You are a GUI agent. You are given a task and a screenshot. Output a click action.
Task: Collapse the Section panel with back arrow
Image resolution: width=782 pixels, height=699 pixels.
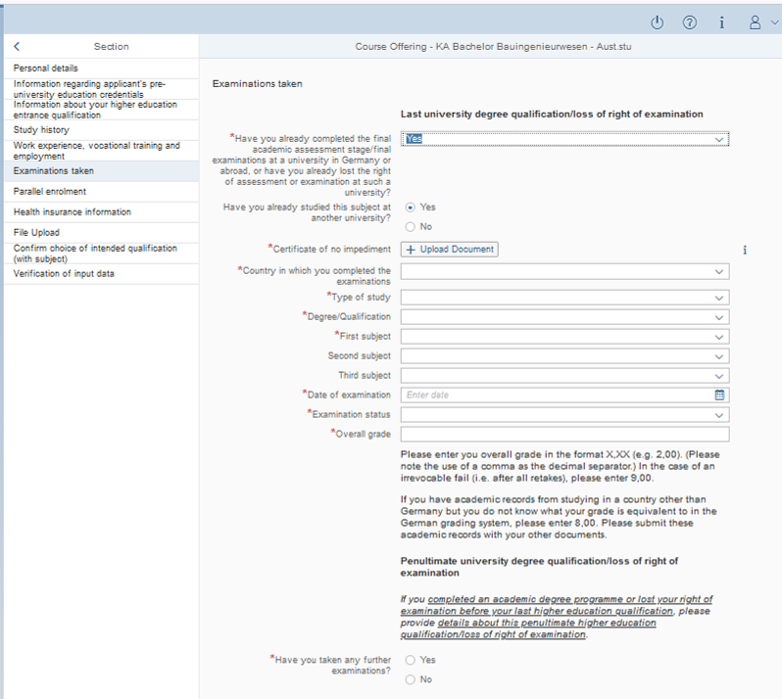click(x=17, y=47)
